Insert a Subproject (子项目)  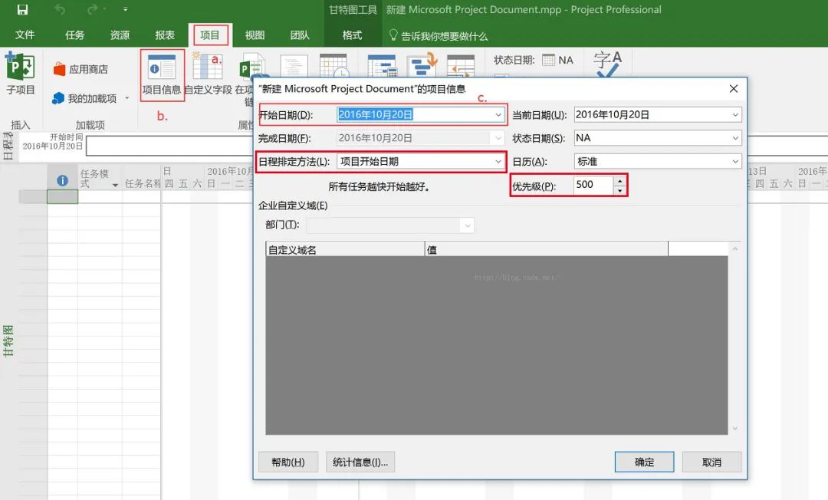pyautogui.click(x=20, y=74)
